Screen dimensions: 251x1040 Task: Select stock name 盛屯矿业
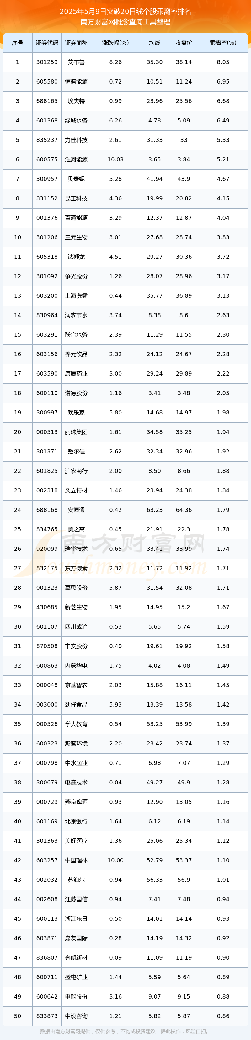pyautogui.click(x=76, y=977)
